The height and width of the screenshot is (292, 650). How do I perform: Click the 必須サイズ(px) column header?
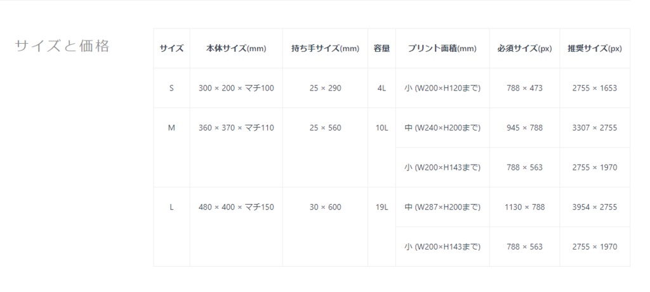(x=524, y=49)
